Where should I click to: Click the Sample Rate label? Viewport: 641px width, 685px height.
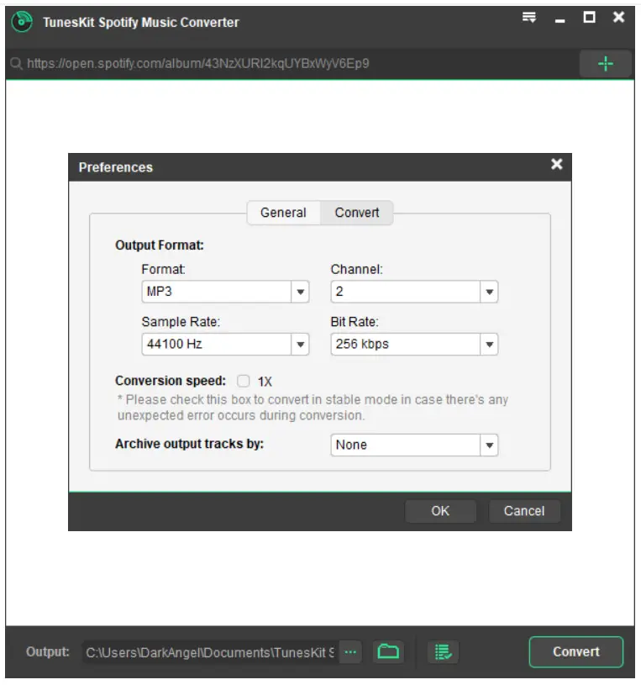[x=181, y=322]
